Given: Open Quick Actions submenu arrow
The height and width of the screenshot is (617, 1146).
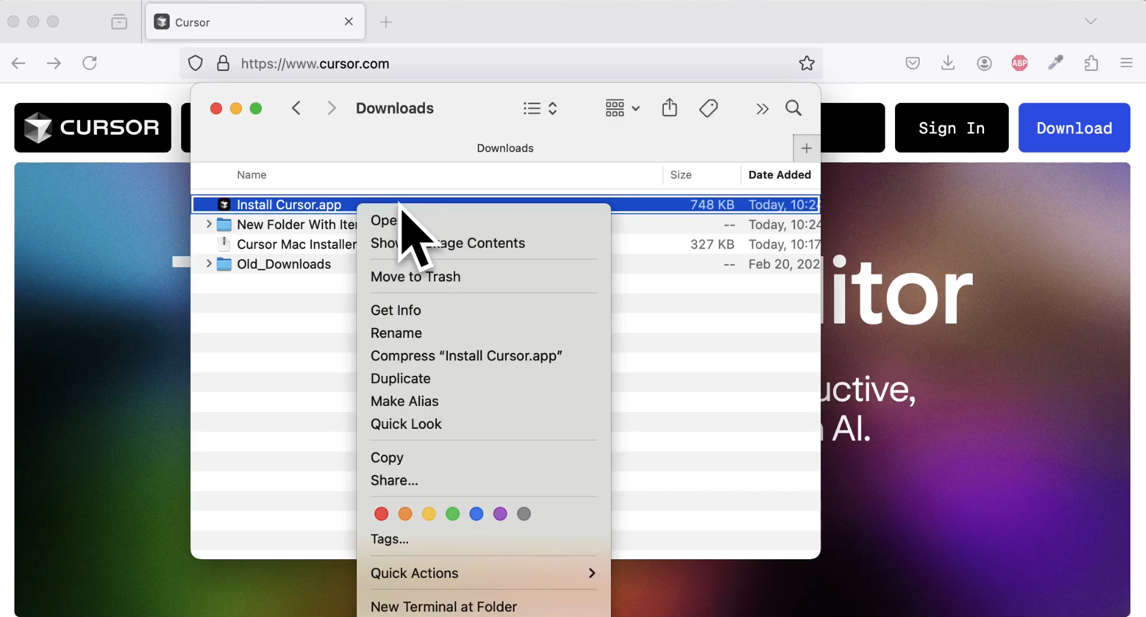Looking at the screenshot, I should [x=592, y=573].
